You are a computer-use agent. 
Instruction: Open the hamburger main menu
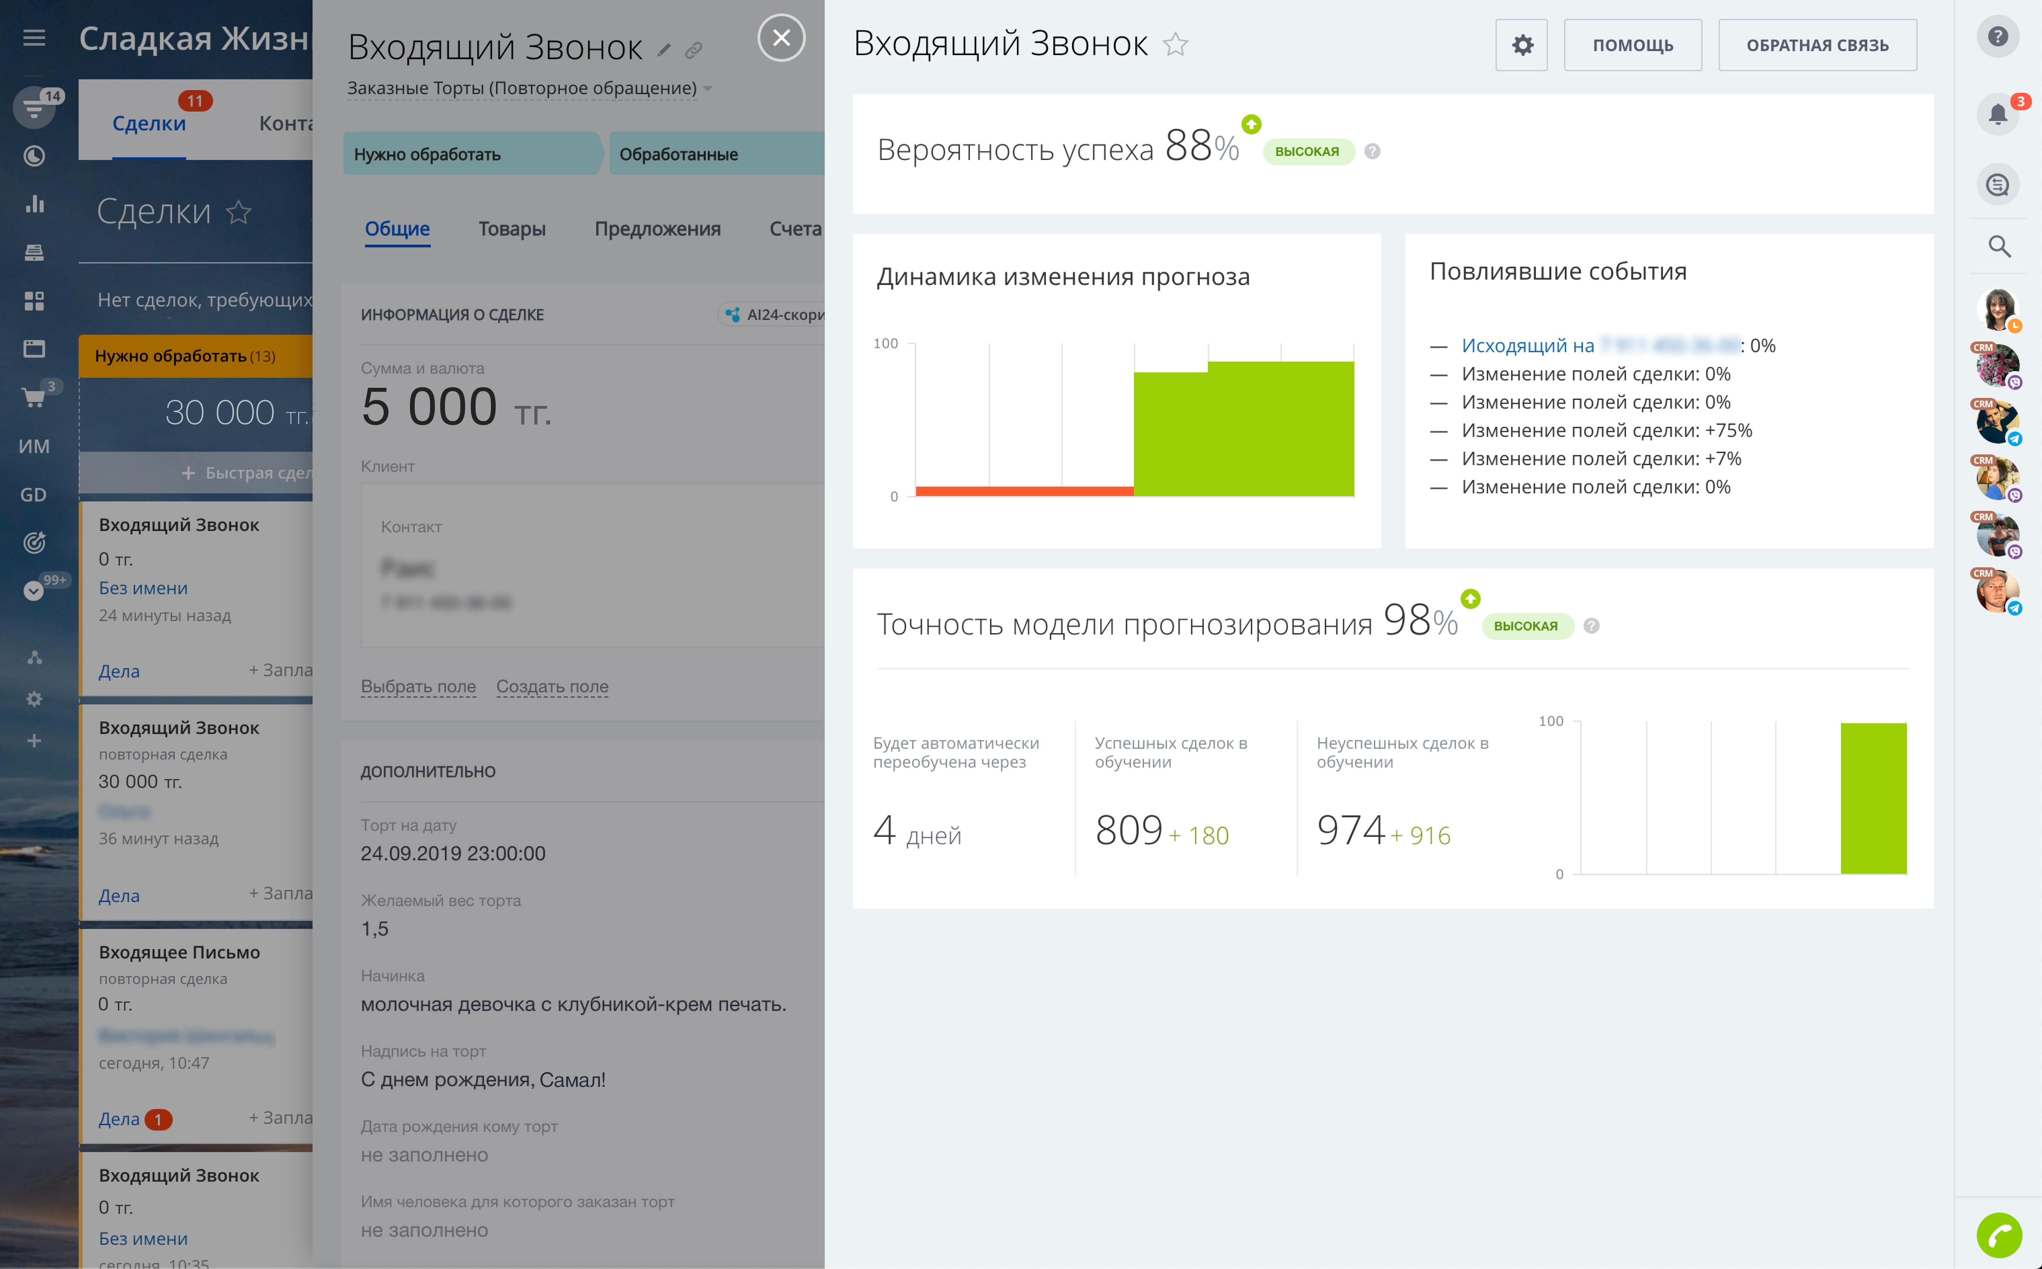(x=34, y=38)
